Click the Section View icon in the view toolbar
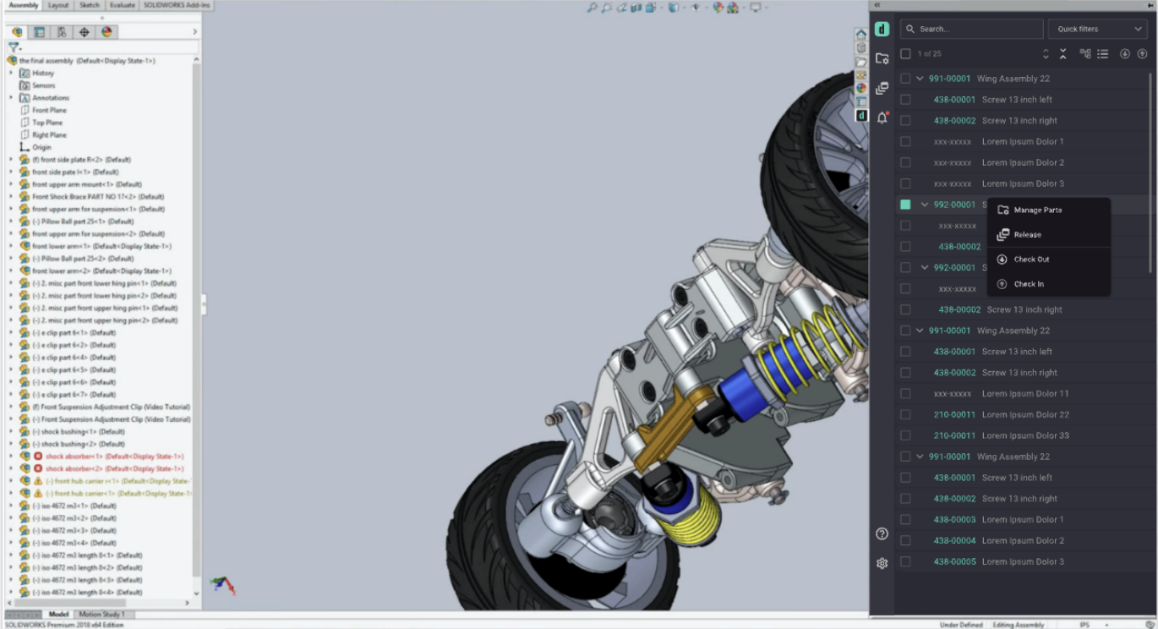This screenshot has height=629, width=1158. tap(636, 8)
